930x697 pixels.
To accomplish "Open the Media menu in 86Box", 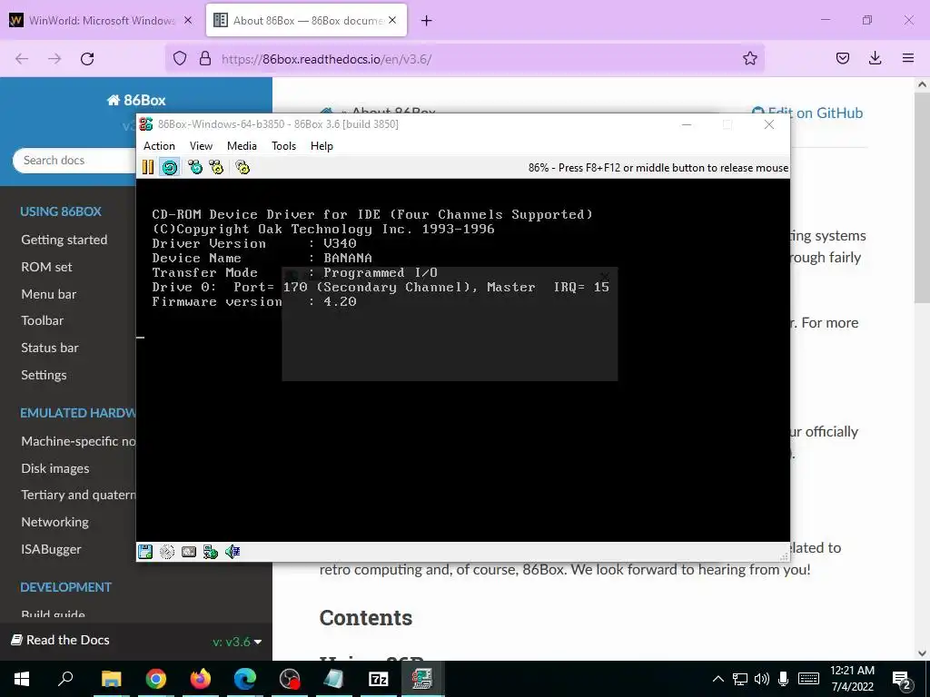I will [x=242, y=146].
